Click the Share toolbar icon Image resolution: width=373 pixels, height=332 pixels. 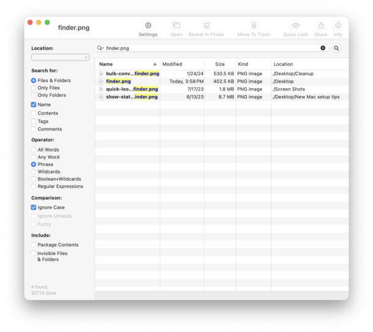320,26
